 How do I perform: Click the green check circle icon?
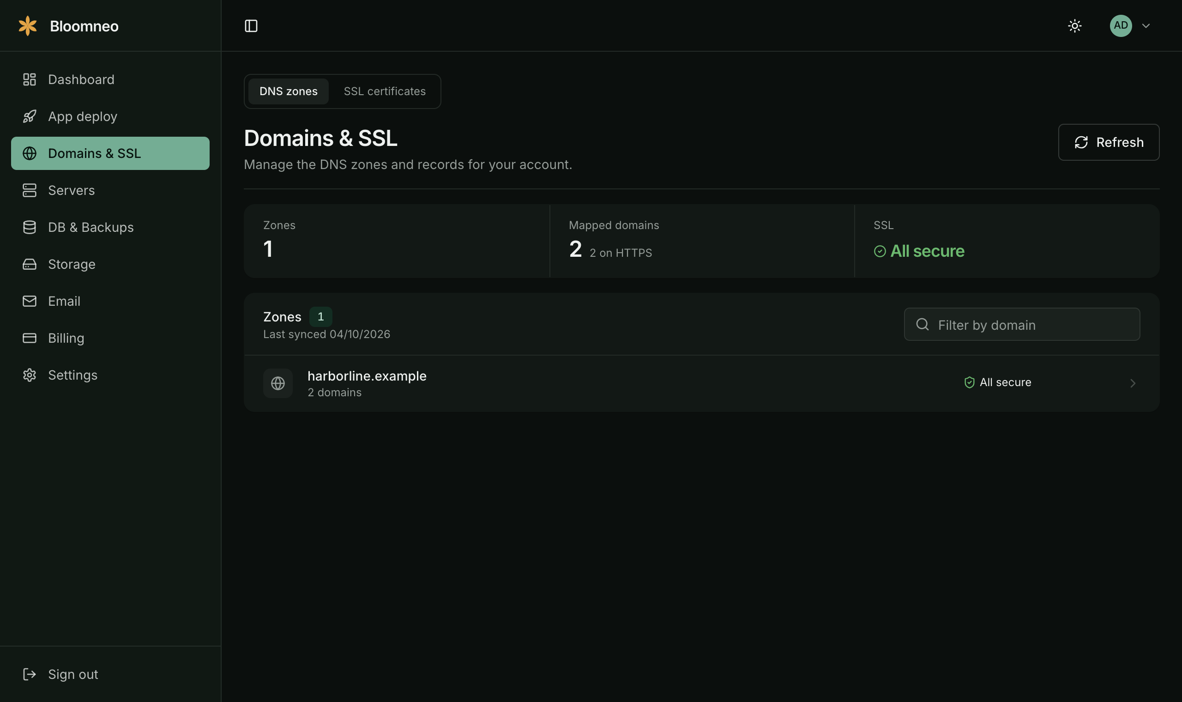point(880,251)
